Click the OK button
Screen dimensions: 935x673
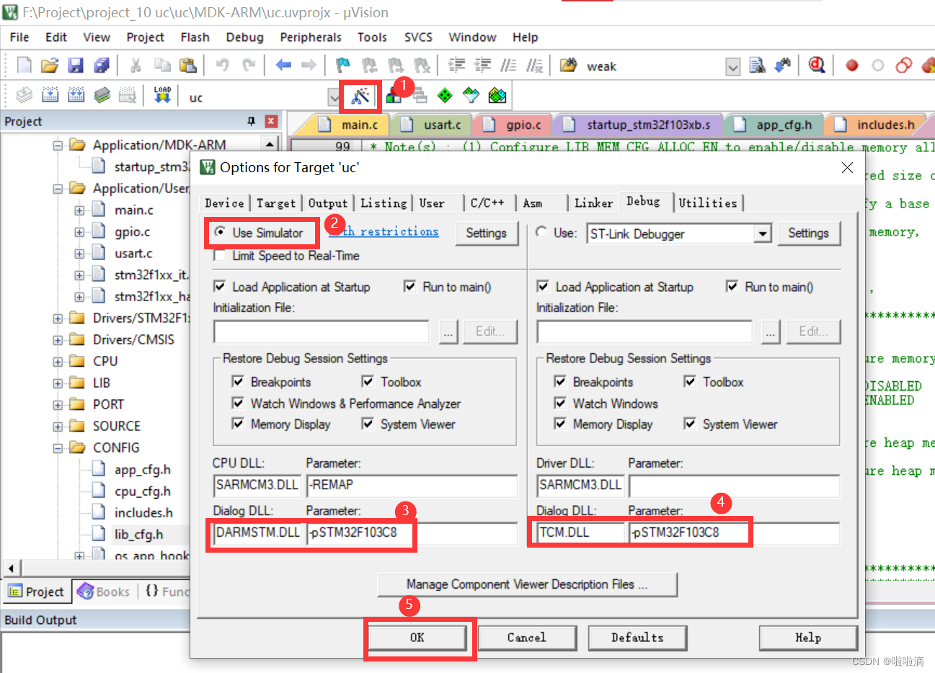pyautogui.click(x=417, y=638)
